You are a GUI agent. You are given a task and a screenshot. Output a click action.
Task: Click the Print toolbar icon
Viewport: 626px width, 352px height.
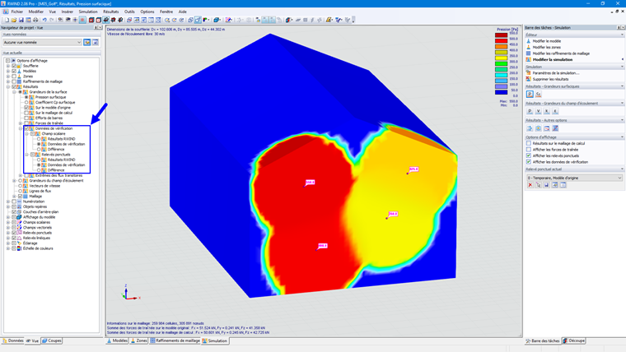[x=35, y=20]
